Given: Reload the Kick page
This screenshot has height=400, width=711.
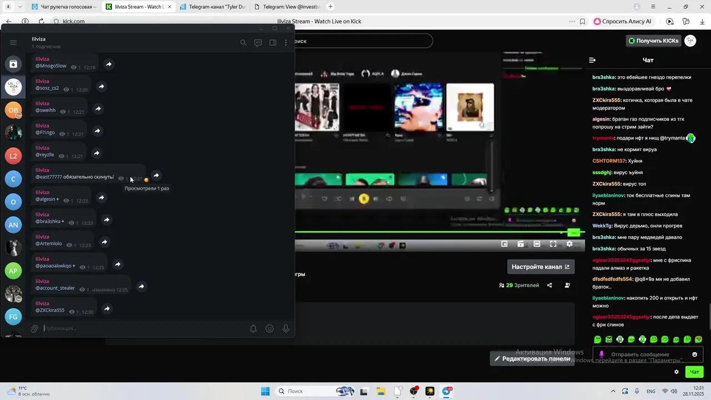Looking at the screenshot, I should [x=41, y=21].
